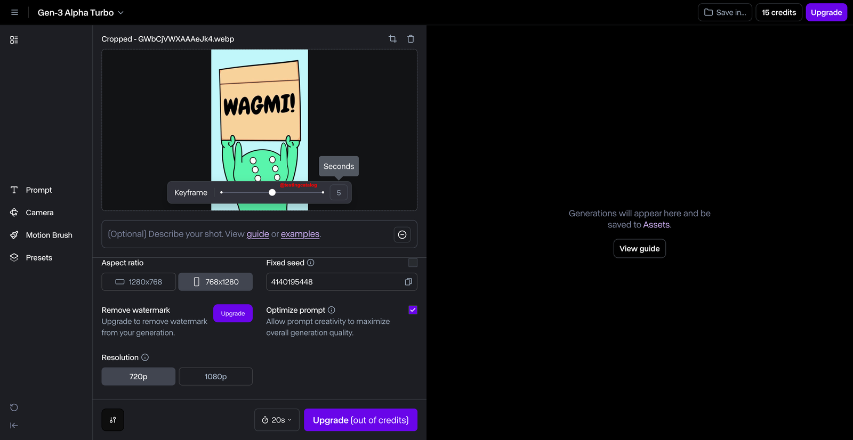Uncheck the Optimize prompt checkbox

[x=413, y=310]
